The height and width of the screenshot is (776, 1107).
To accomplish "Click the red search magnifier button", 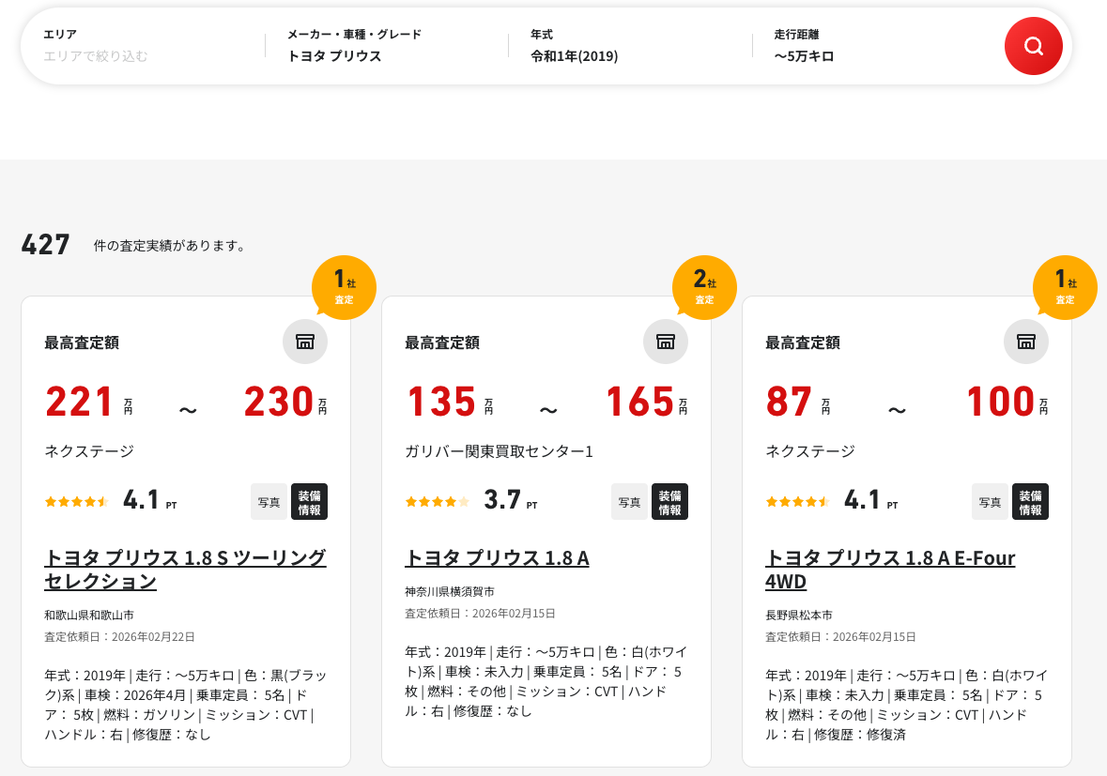I will pyautogui.click(x=1033, y=46).
